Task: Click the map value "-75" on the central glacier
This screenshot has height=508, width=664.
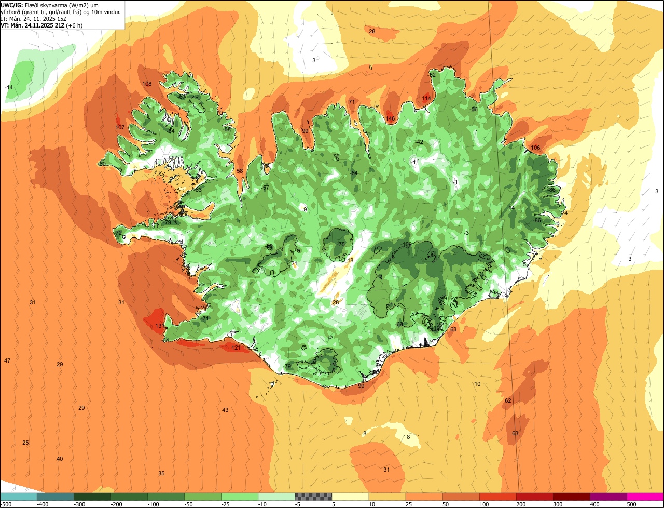Action: pyautogui.click(x=340, y=245)
